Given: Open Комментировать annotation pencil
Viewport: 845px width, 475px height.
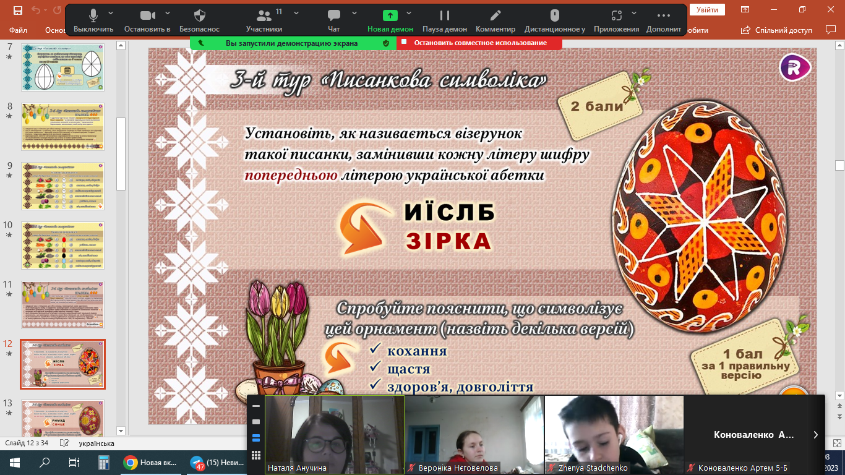Looking at the screenshot, I should (495, 21).
